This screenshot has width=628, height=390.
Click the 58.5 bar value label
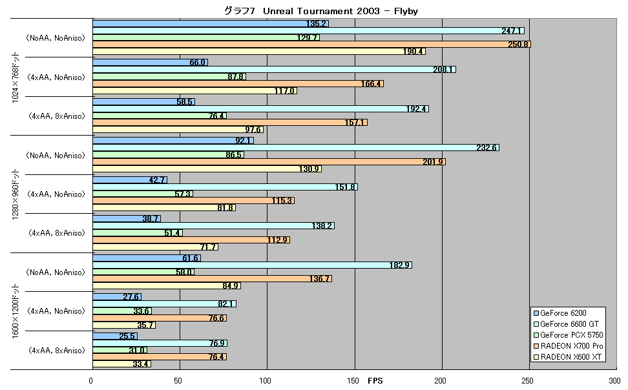click(x=185, y=102)
